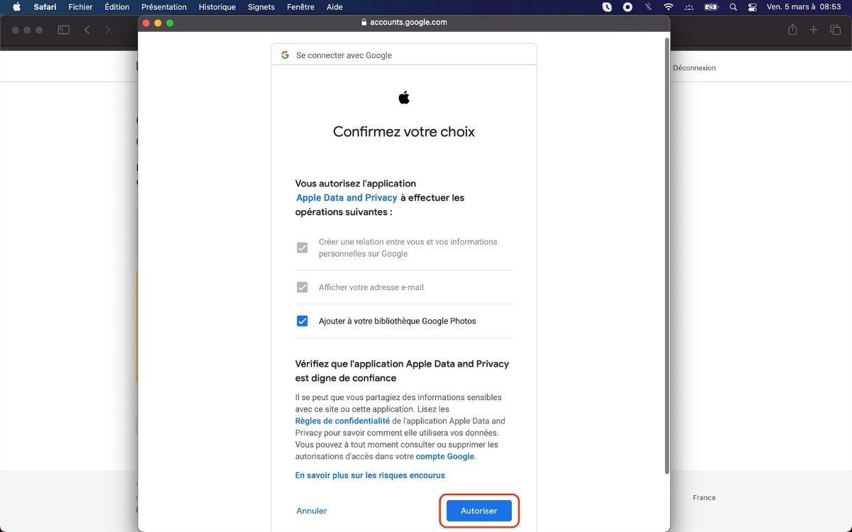Toggle the personal information relation checkbox
The height and width of the screenshot is (532, 852).
[x=302, y=248]
